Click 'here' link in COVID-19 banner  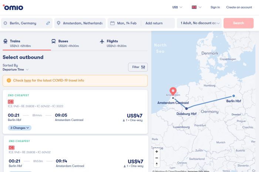27,80
